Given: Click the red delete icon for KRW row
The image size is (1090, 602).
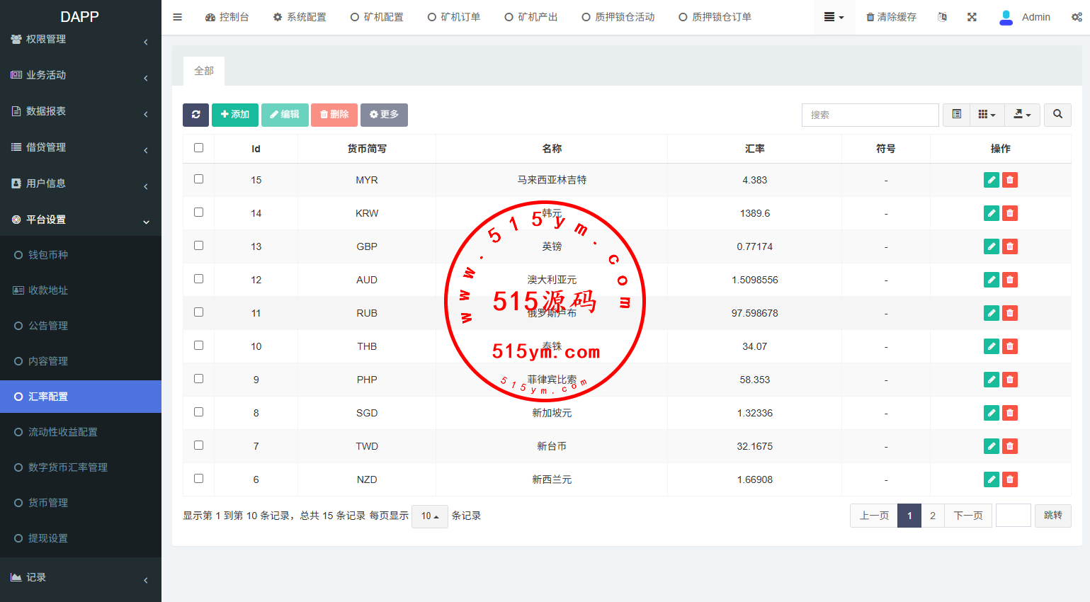Looking at the screenshot, I should [1010, 213].
